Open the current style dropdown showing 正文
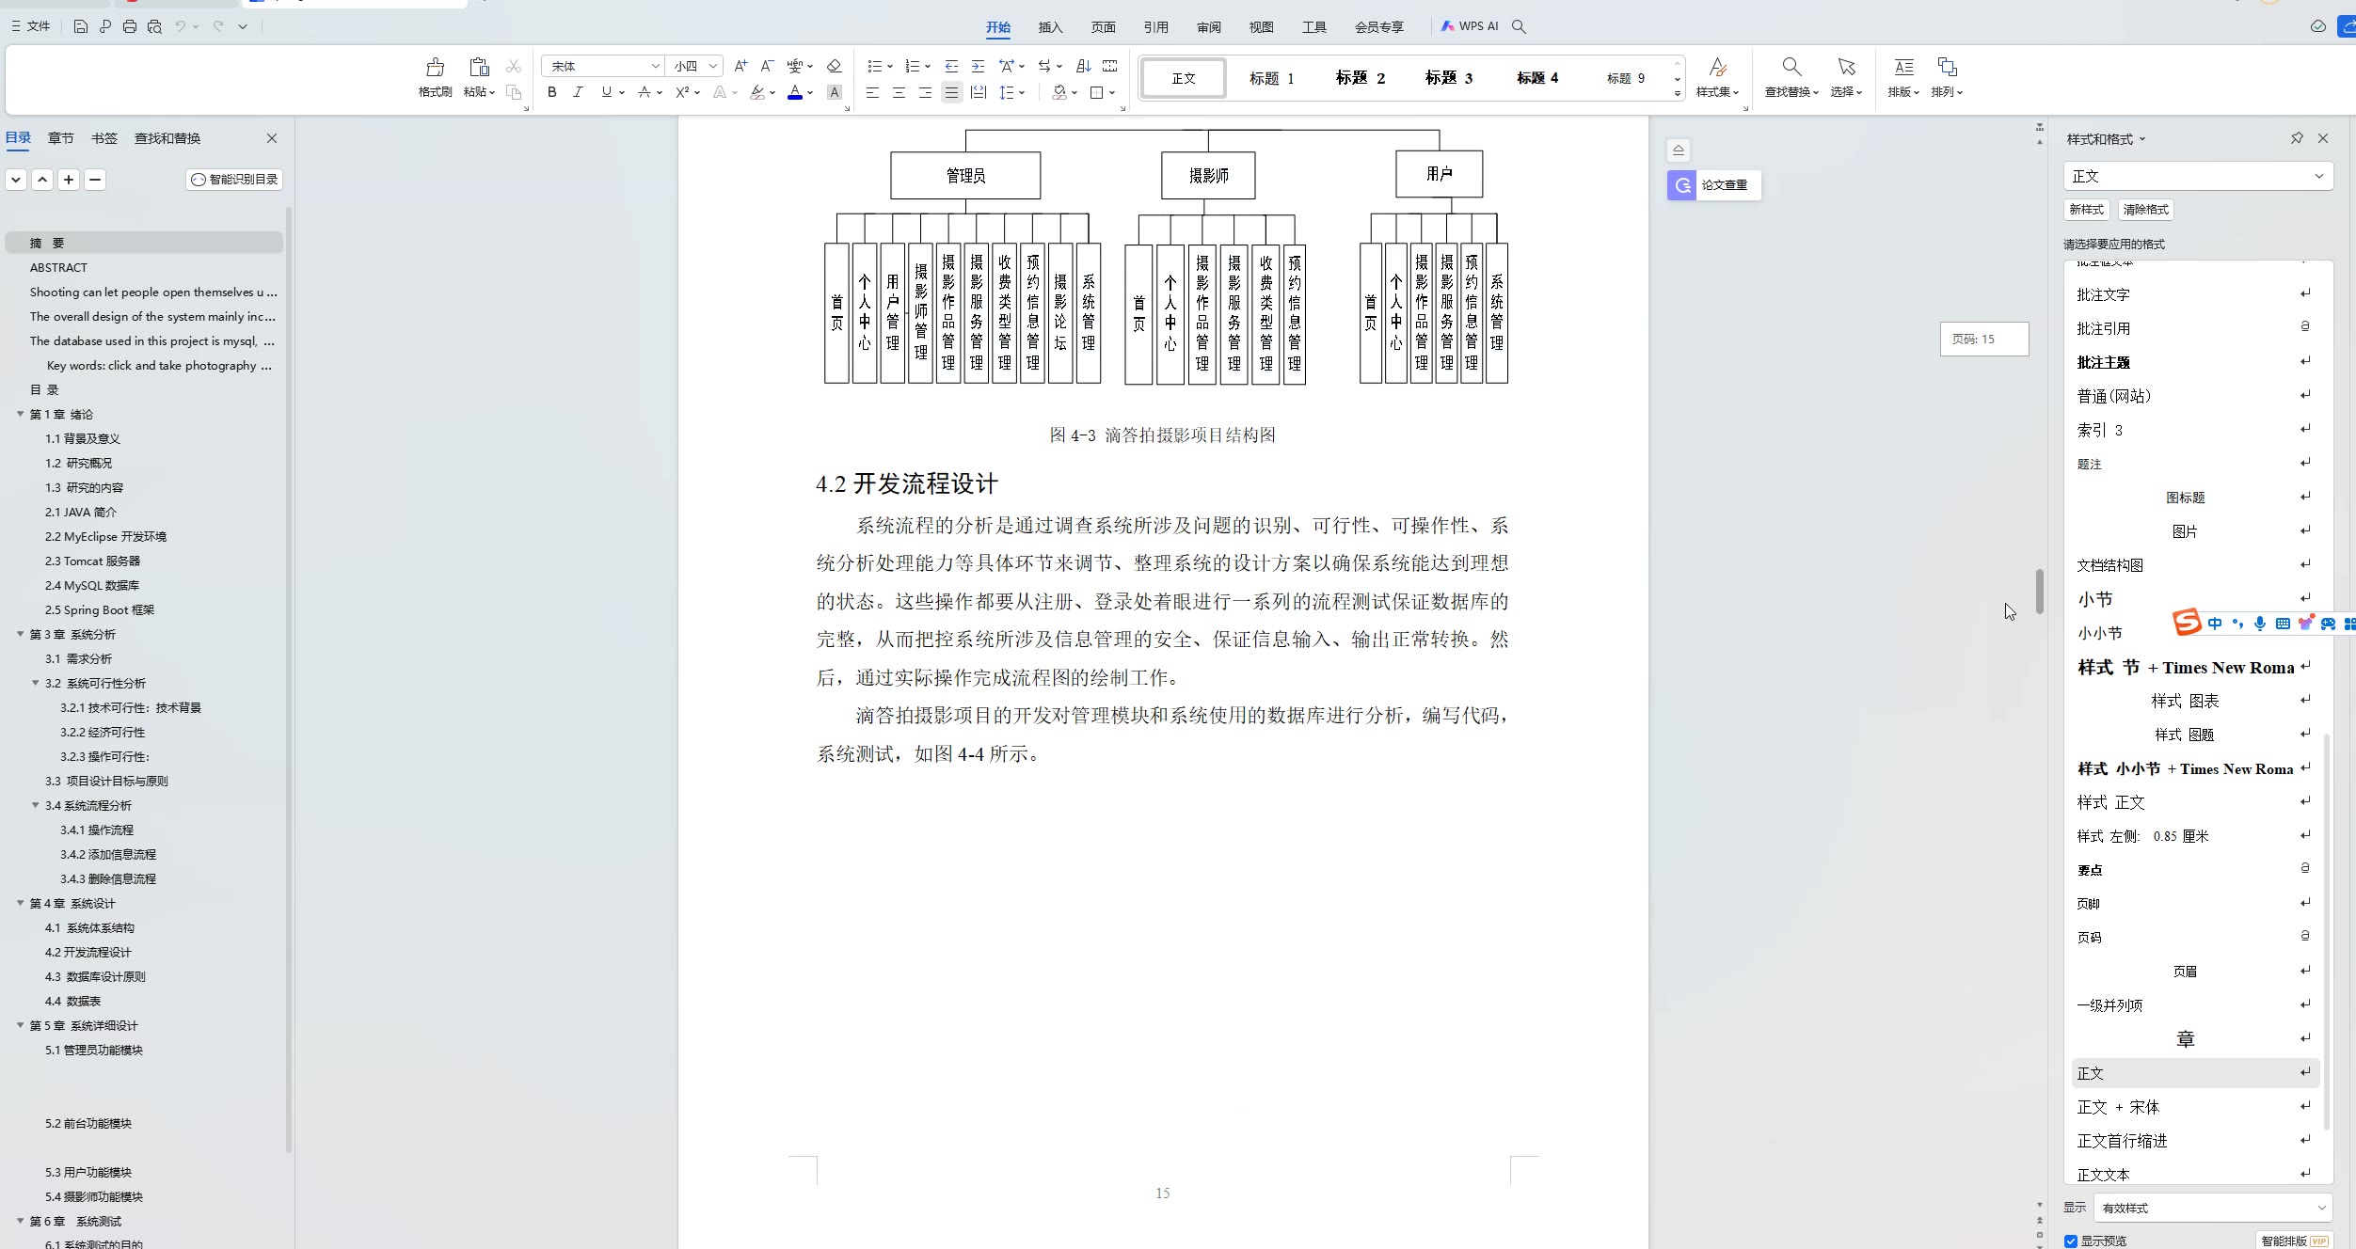Image resolution: width=2356 pixels, height=1249 pixels. [x=2198, y=176]
